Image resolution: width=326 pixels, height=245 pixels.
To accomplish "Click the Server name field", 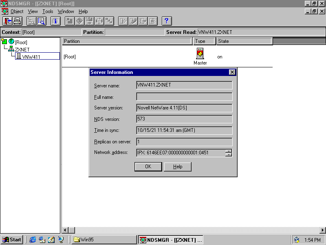I will pos(184,85).
